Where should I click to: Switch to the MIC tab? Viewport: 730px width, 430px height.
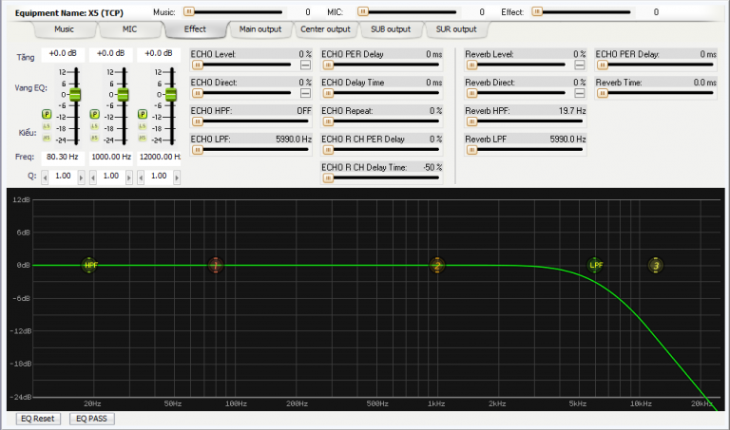click(x=129, y=29)
